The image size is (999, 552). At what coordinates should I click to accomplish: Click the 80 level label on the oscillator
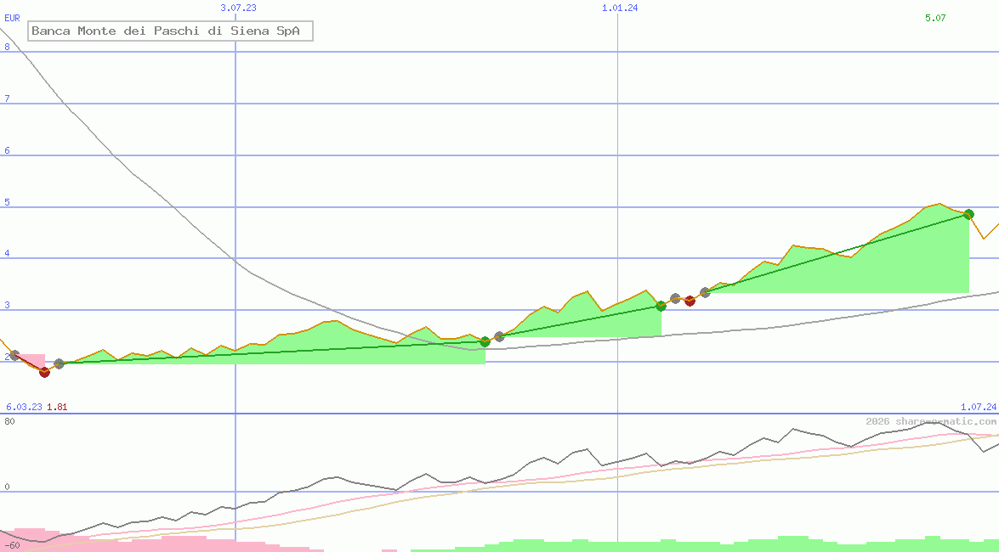coord(9,421)
